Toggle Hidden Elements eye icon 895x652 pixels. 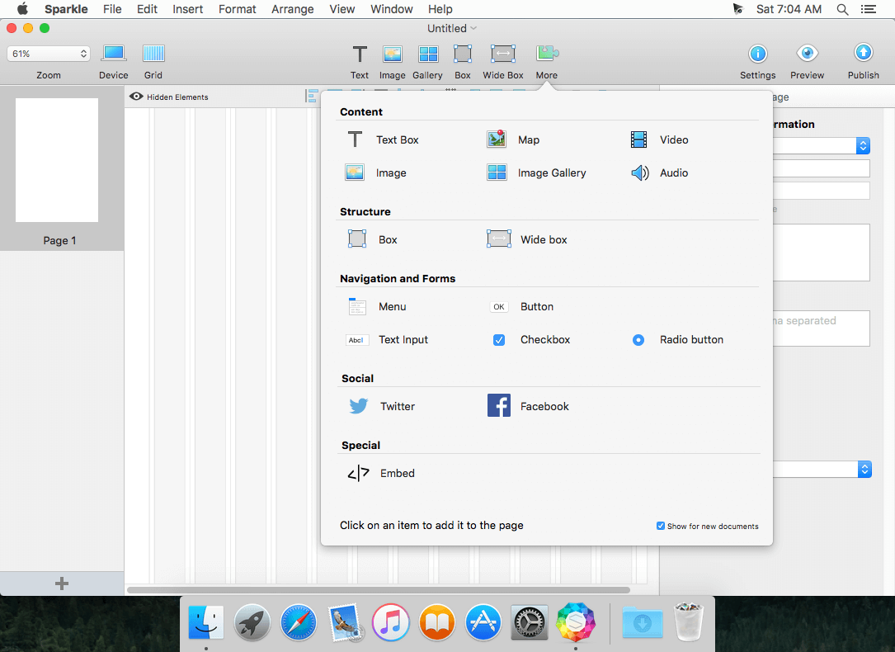(x=137, y=97)
